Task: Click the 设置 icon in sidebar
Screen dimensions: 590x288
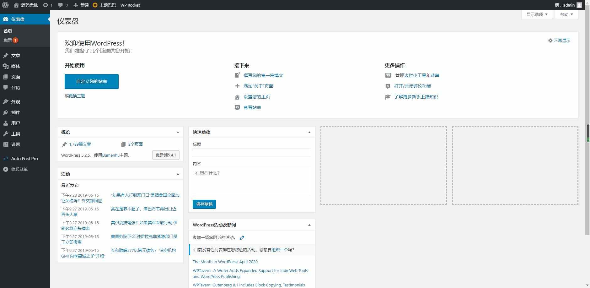Action: click(6, 144)
